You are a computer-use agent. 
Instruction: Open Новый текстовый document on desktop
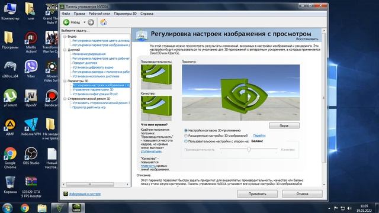pos(52,158)
